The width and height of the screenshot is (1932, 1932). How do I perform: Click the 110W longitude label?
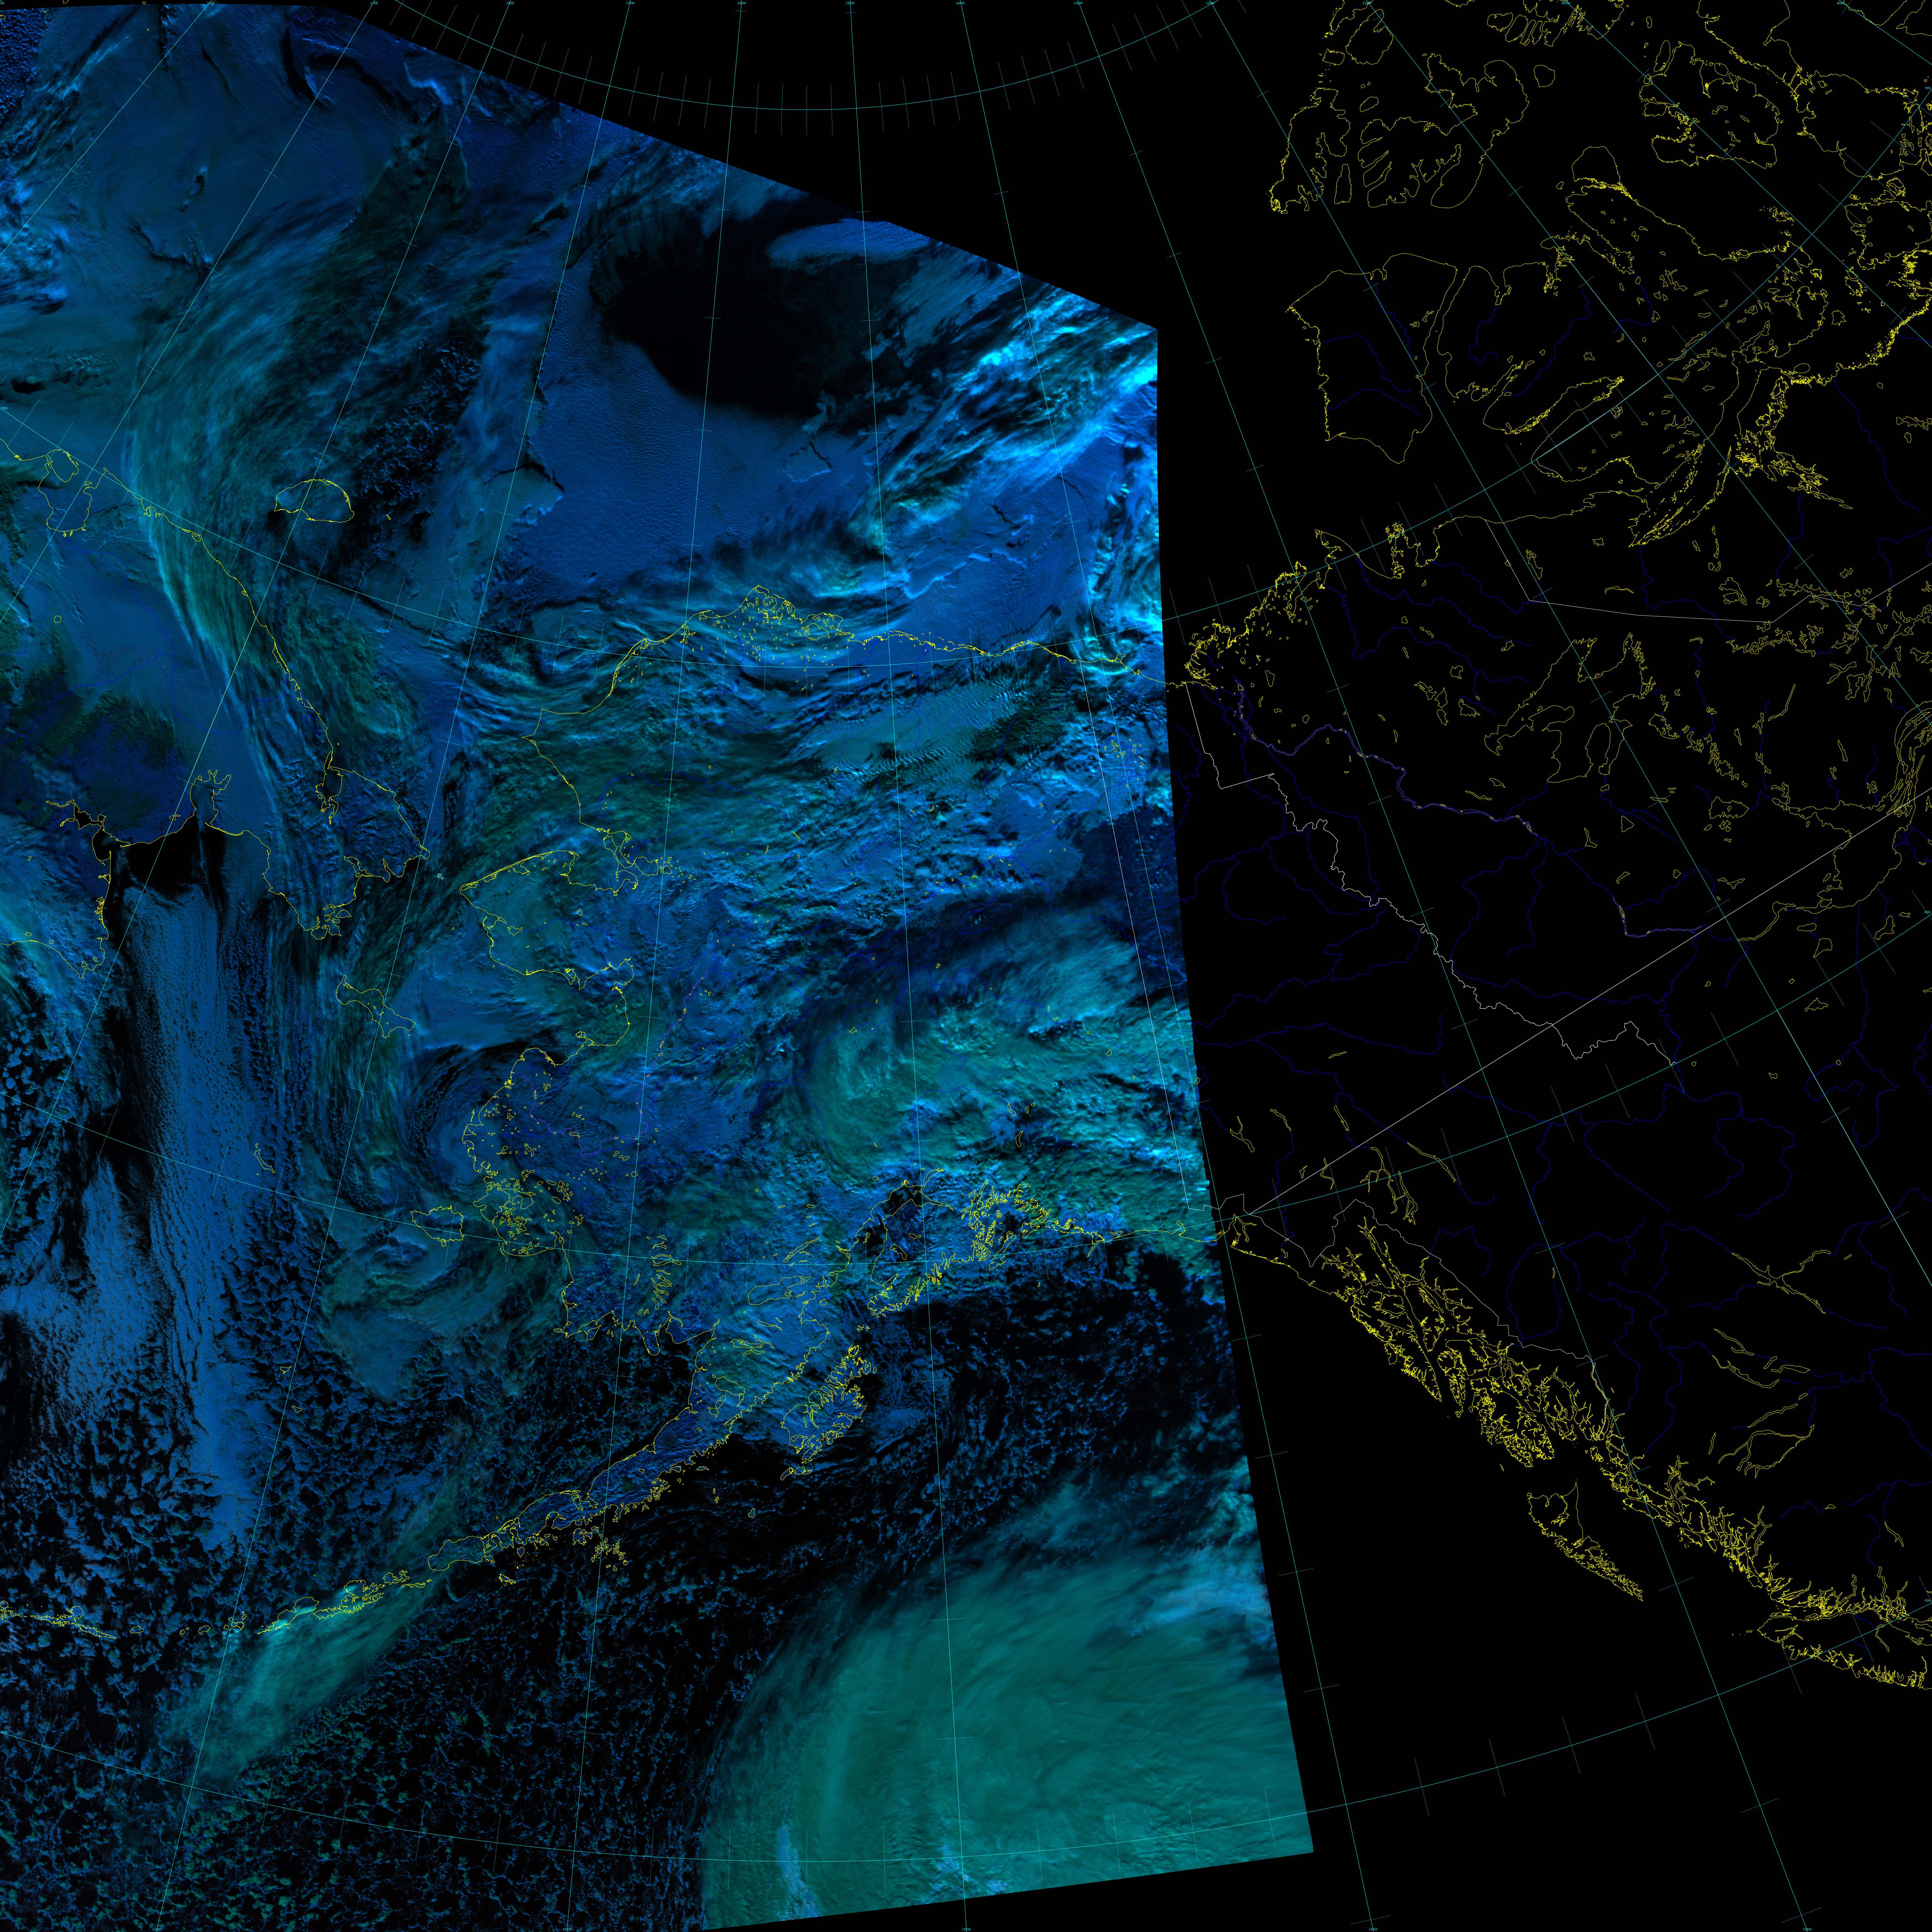[x=1367, y=3]
